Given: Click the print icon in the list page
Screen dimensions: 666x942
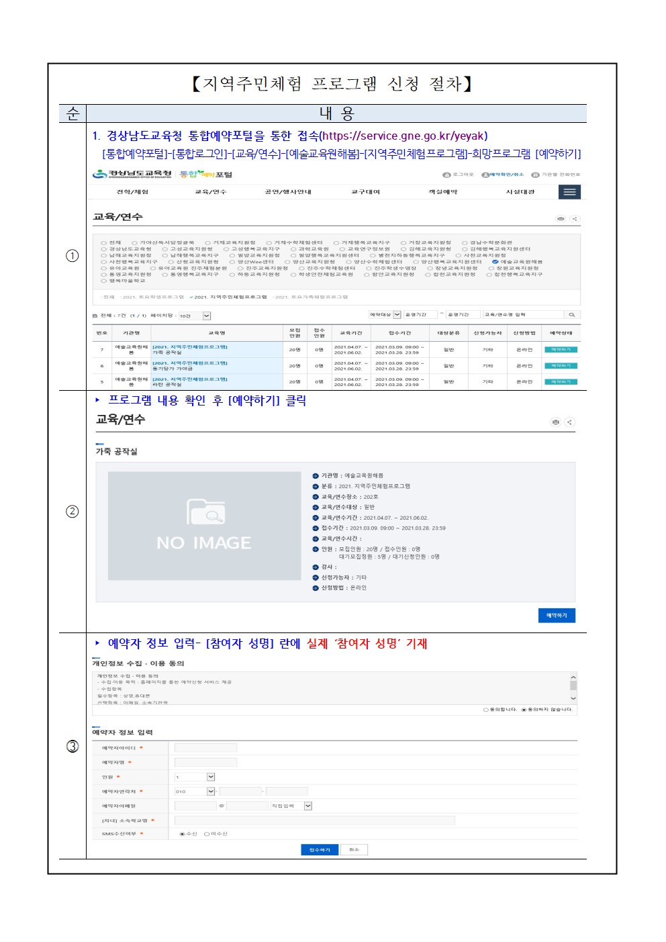Looking at the screenshot, I should tap(561, 219).
